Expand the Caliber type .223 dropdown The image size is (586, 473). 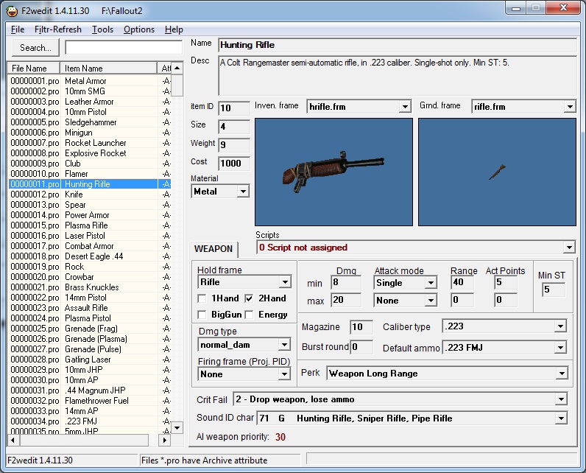(x=560, y=326)
